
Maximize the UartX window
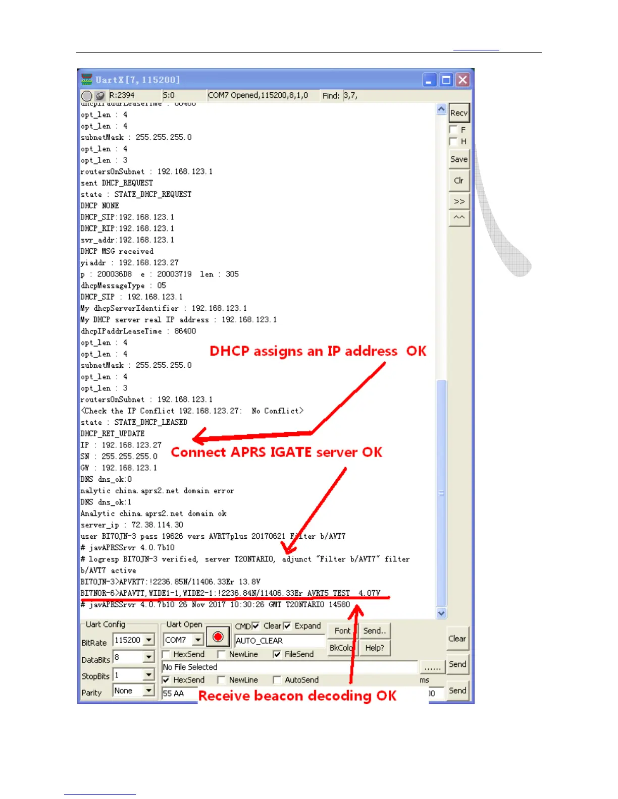446,80
